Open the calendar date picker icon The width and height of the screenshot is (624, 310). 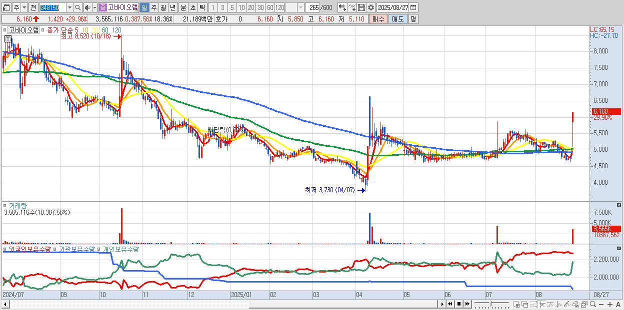(413, 7)
